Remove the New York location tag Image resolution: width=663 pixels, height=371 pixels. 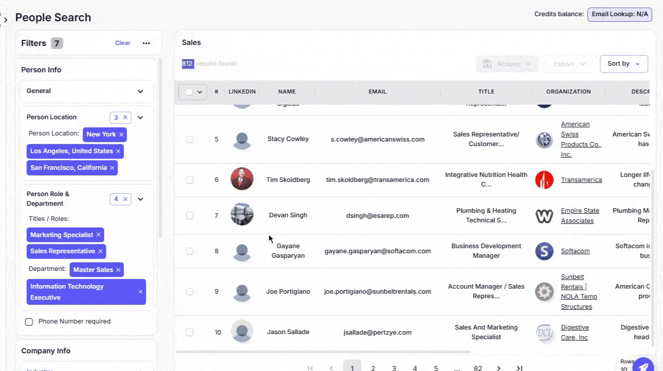121,134
